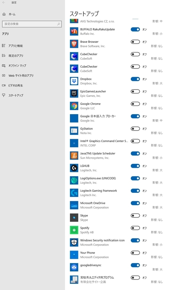Click the GyStation app icon
194x290 pixels.
pyautogui.click(x=74, y=130)
